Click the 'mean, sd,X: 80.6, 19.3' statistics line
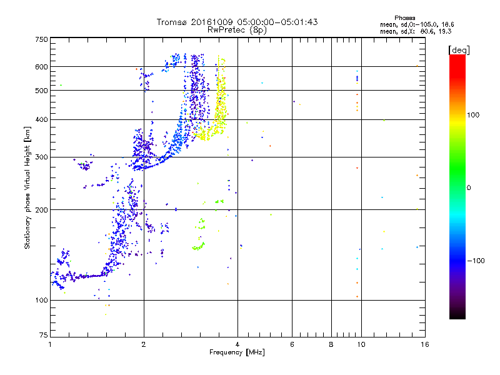Screen dimensions: 500x375 pos(416,31)
